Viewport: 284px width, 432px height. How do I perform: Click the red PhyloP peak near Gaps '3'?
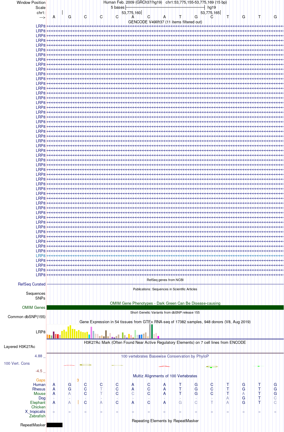tap(69, 365)
